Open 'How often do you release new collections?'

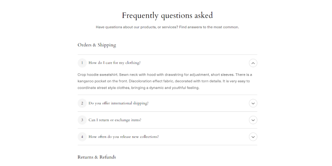124,137
